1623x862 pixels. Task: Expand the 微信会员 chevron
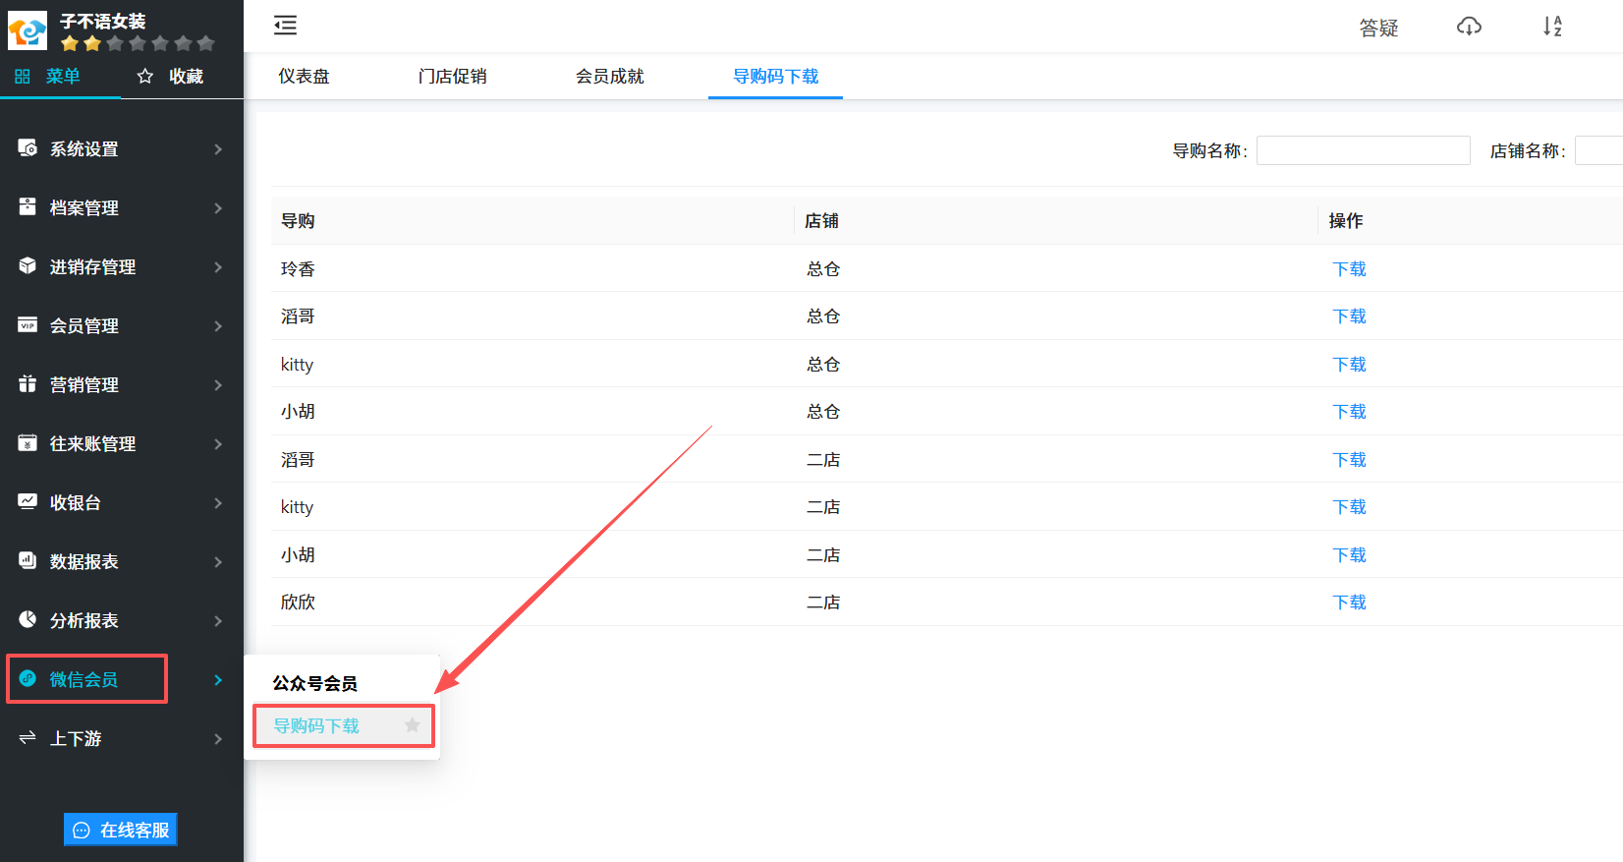[218, 680]
